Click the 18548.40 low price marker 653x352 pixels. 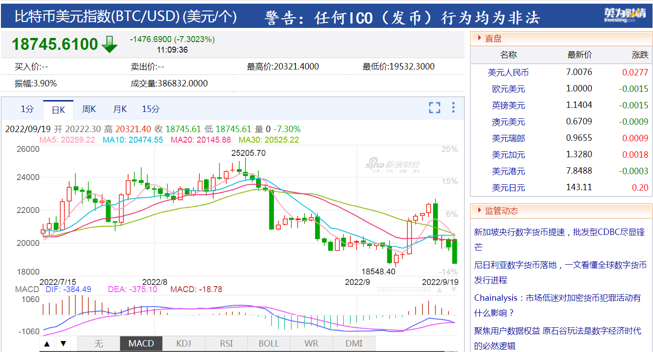point(378,272)
